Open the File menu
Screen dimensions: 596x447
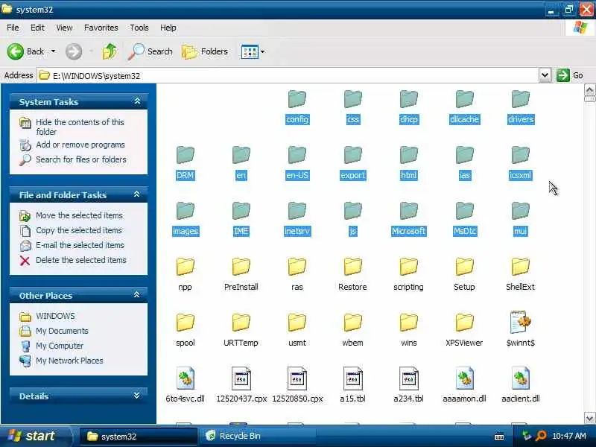tap(13, 28)
